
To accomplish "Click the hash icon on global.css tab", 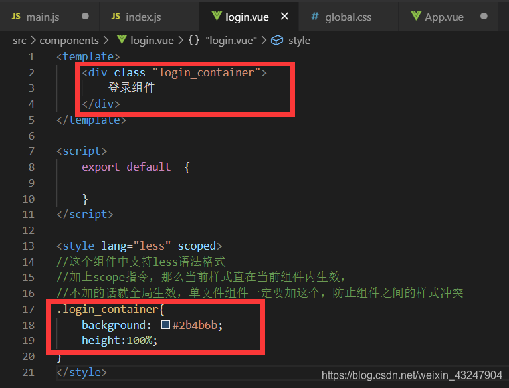I will click(x=315, y=16).
